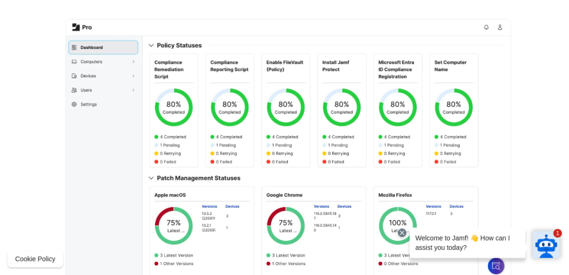The width and height of the screenshot is (569, 275).
Task: Click the Devices sidebar icon
Action: (x=74, y=76)
